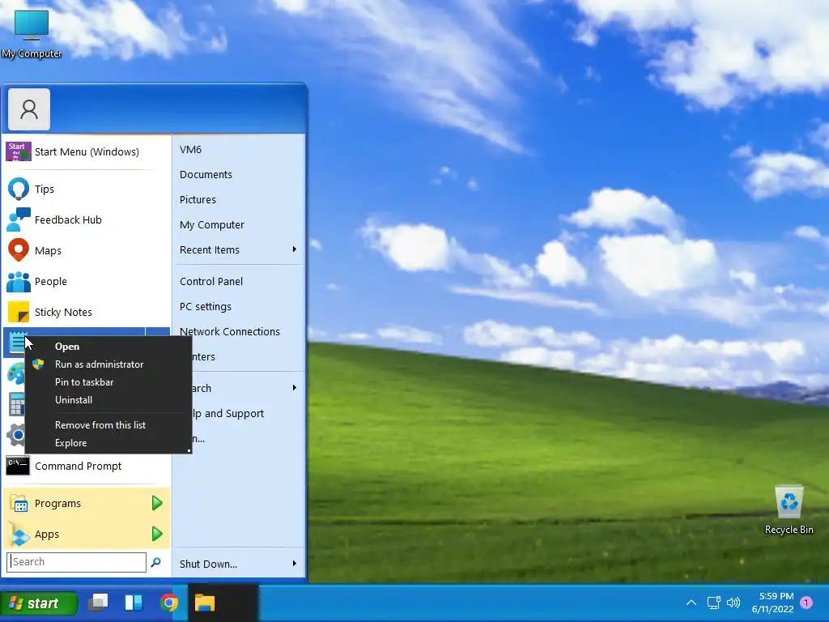Viewport: 829px width, 622px height.
Task: Expand Recent Items submenu
Action: [239, 249]
